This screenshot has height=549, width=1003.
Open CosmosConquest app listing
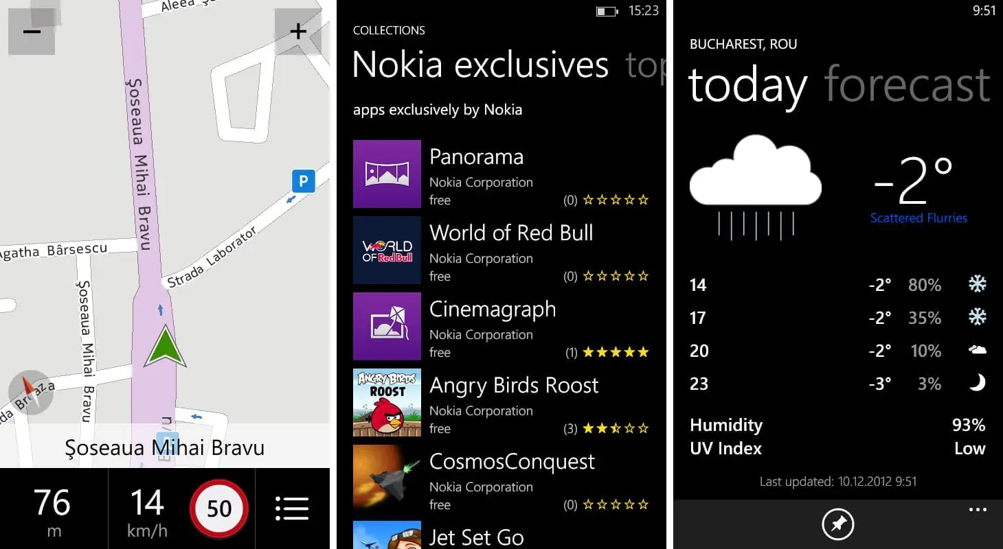tap(511, 462)
